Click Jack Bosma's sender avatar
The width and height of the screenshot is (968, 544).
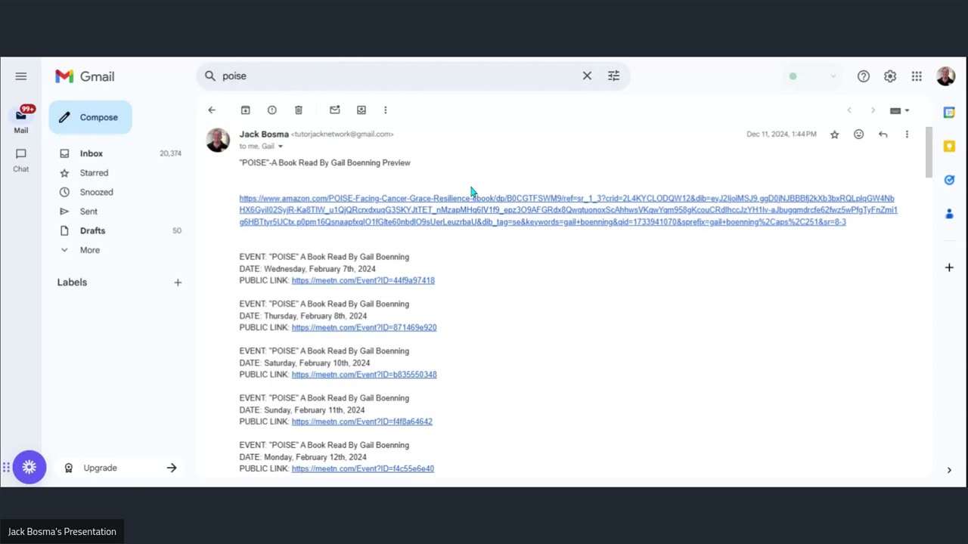218,140
